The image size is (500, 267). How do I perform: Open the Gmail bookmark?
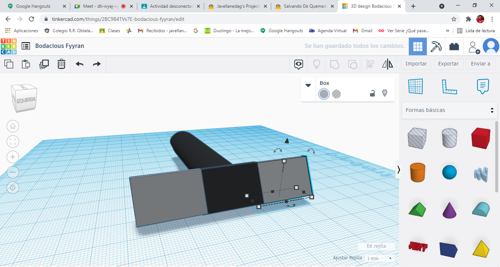pyautogui.click(x=362, y=31)
